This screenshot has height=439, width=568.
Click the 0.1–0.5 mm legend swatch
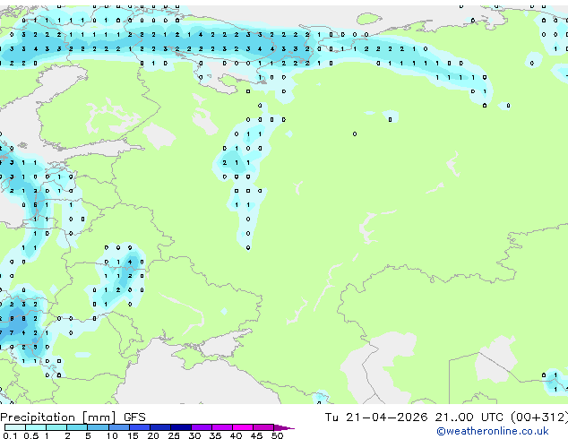pos(15,427)
